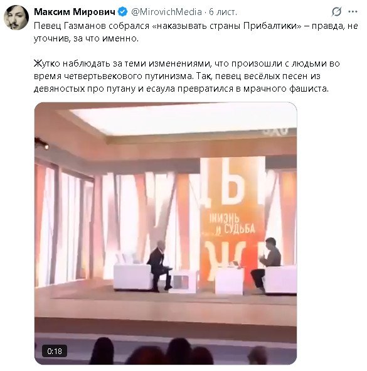Click the paragraph starting with "Жутко наблюдать"

(187, 76)
